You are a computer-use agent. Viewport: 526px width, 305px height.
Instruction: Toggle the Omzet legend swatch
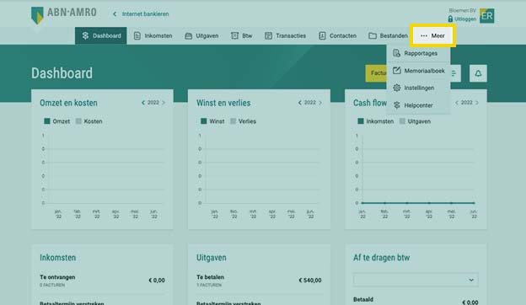point(47,121)
